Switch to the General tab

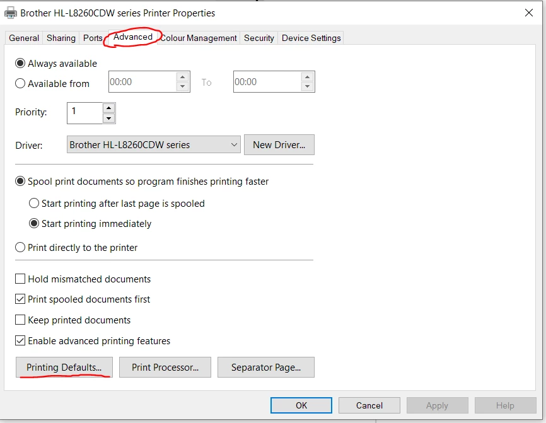click(x=24, y=38)
